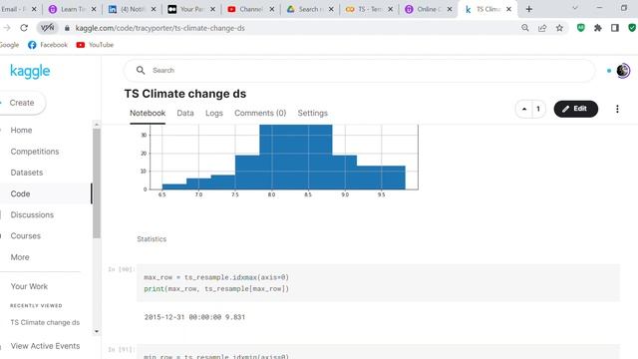
Task: Click the sidebar scrollbar thumb
Action: (97, 183)
